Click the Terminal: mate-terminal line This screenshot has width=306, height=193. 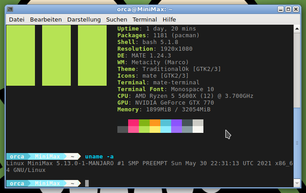click(158, 82)
